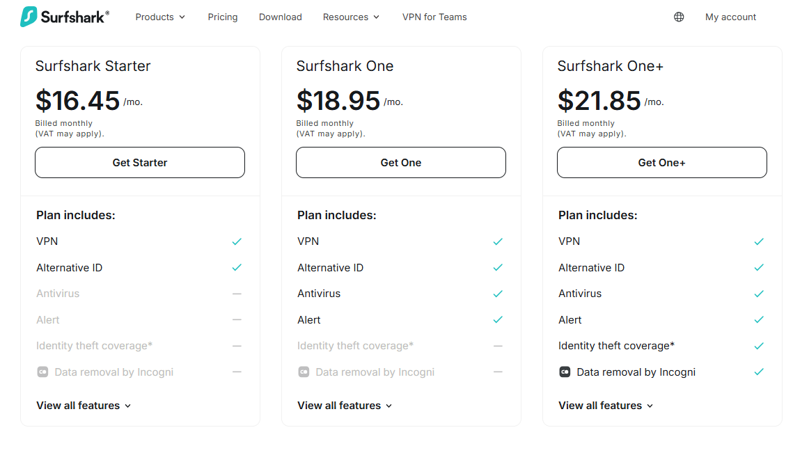Screen dimensions: 809x462
Task: Click the Surfshark logo
Action: (65, 17)
